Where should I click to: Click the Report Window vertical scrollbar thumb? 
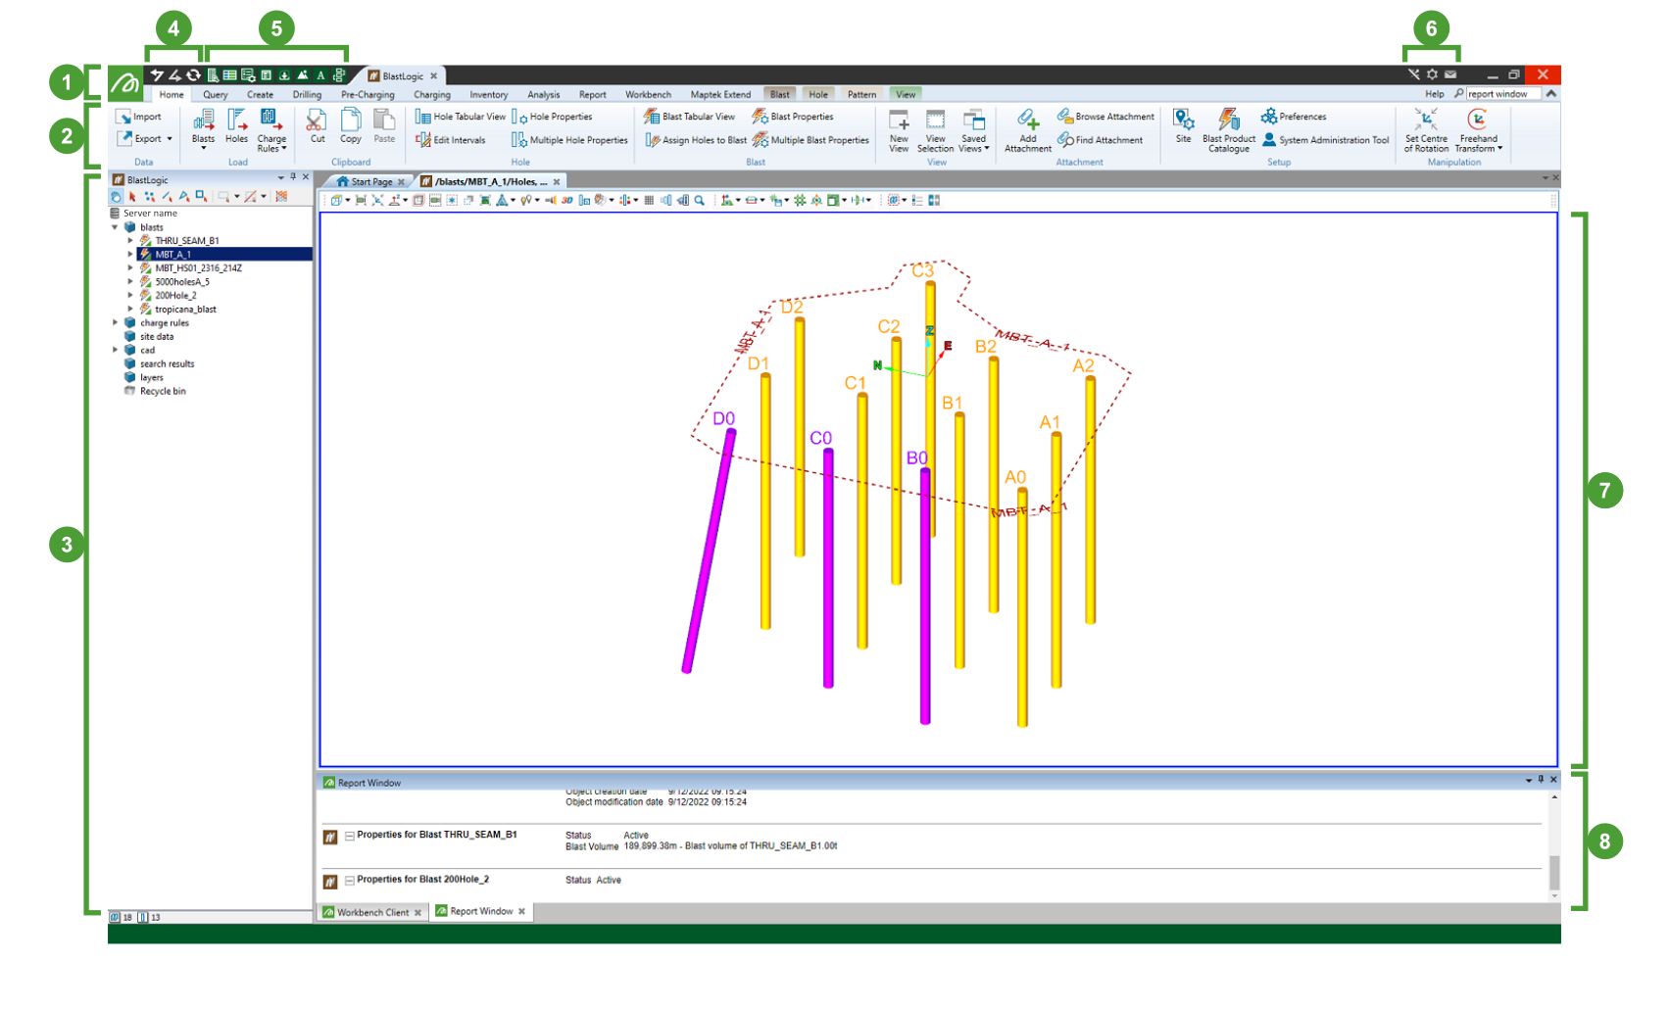coord(1553,872)
